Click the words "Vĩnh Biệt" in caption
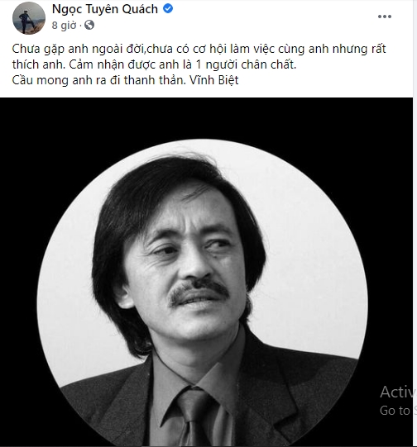 click(214, 80)
